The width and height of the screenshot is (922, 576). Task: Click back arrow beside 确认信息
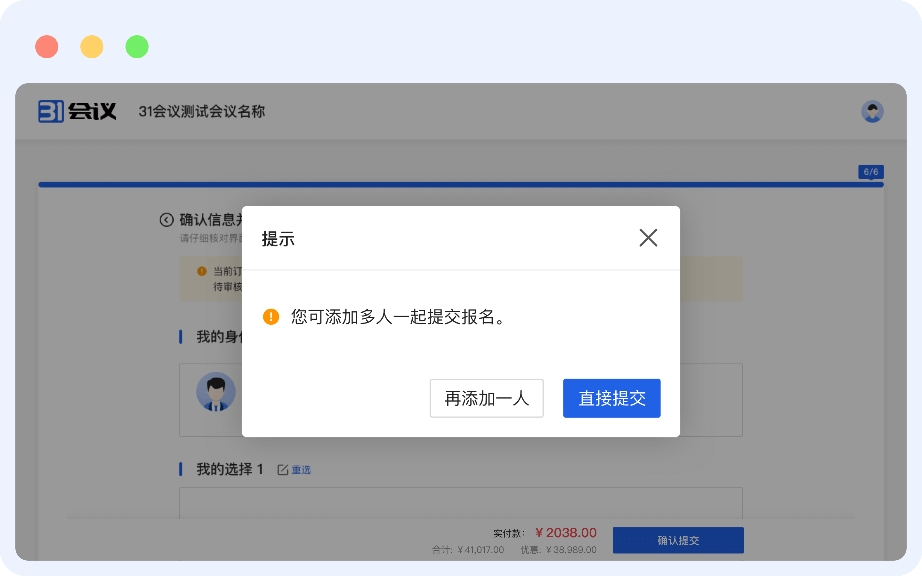point(166,220)
